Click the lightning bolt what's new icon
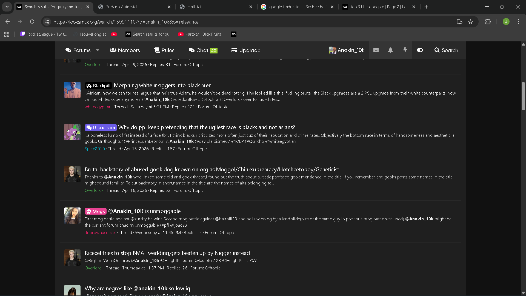526x296 pixels. pos(405,50)
